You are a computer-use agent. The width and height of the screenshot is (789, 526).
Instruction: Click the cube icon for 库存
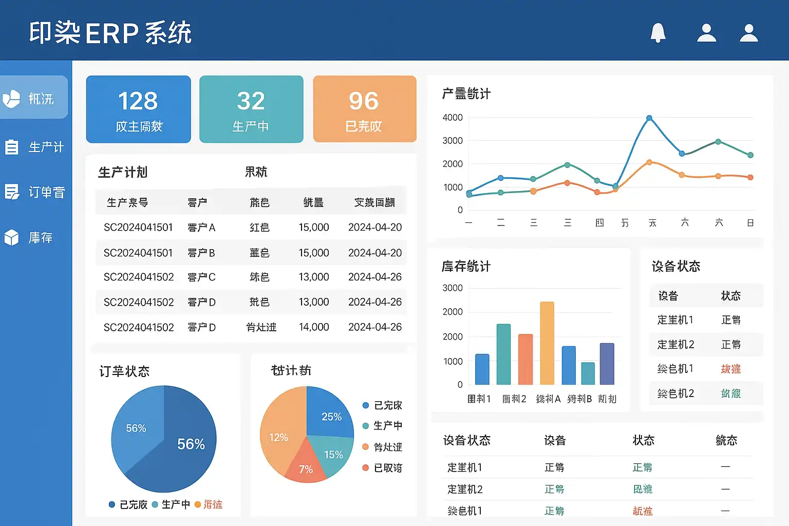(x=11, y=237)
